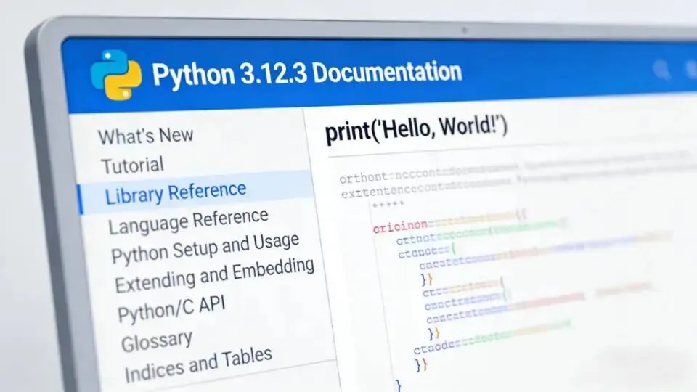Open Extending and Embedding page
Viewport: 697px width, 392px height.
(214, 276)
